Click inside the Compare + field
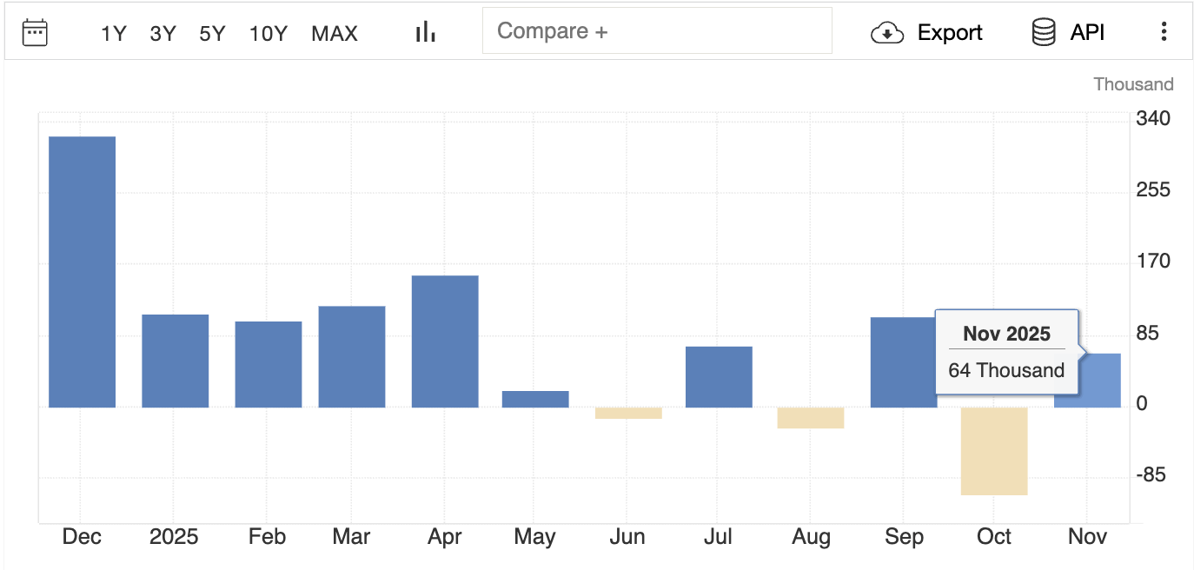1194x570 pixels. click(x=657, y=30)
